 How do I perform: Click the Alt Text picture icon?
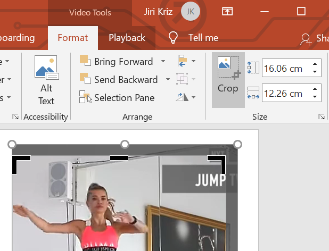(x=47, y=68)
